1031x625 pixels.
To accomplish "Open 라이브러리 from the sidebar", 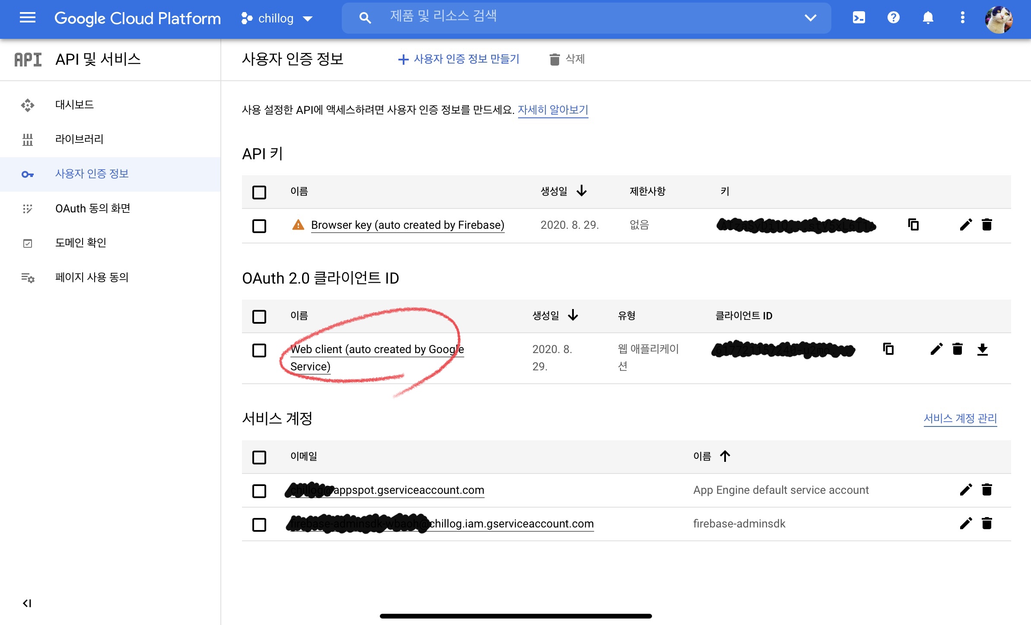I will [x=79, y=139].
